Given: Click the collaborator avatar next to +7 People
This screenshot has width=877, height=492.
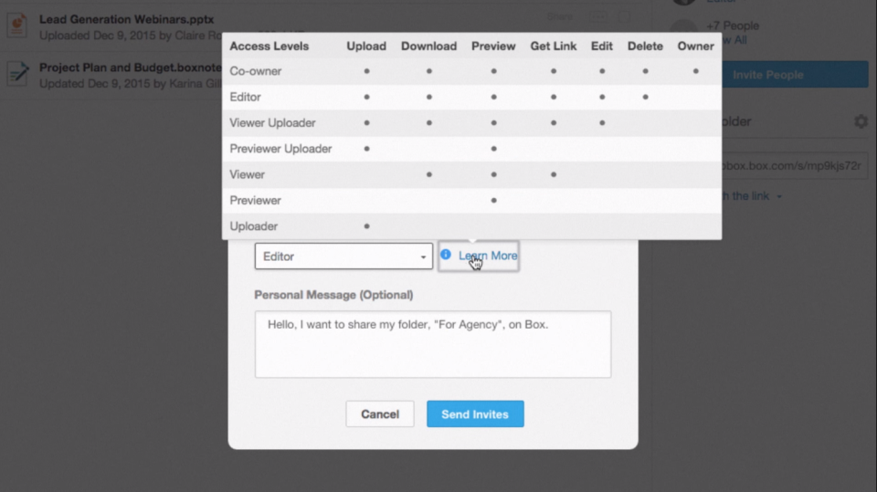Looking at the screenshot, I should 683,28.
